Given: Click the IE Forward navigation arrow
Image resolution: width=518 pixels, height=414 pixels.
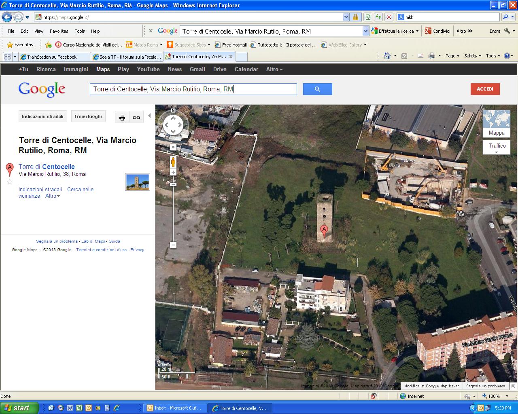Looking at the screenshot, I should (18, 17).
